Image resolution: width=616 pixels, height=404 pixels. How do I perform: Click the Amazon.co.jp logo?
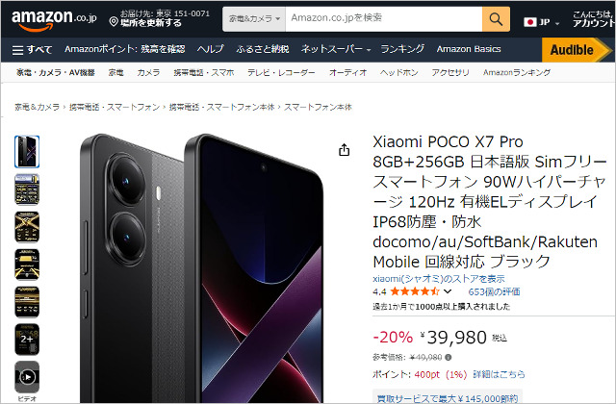click(54, 20)
